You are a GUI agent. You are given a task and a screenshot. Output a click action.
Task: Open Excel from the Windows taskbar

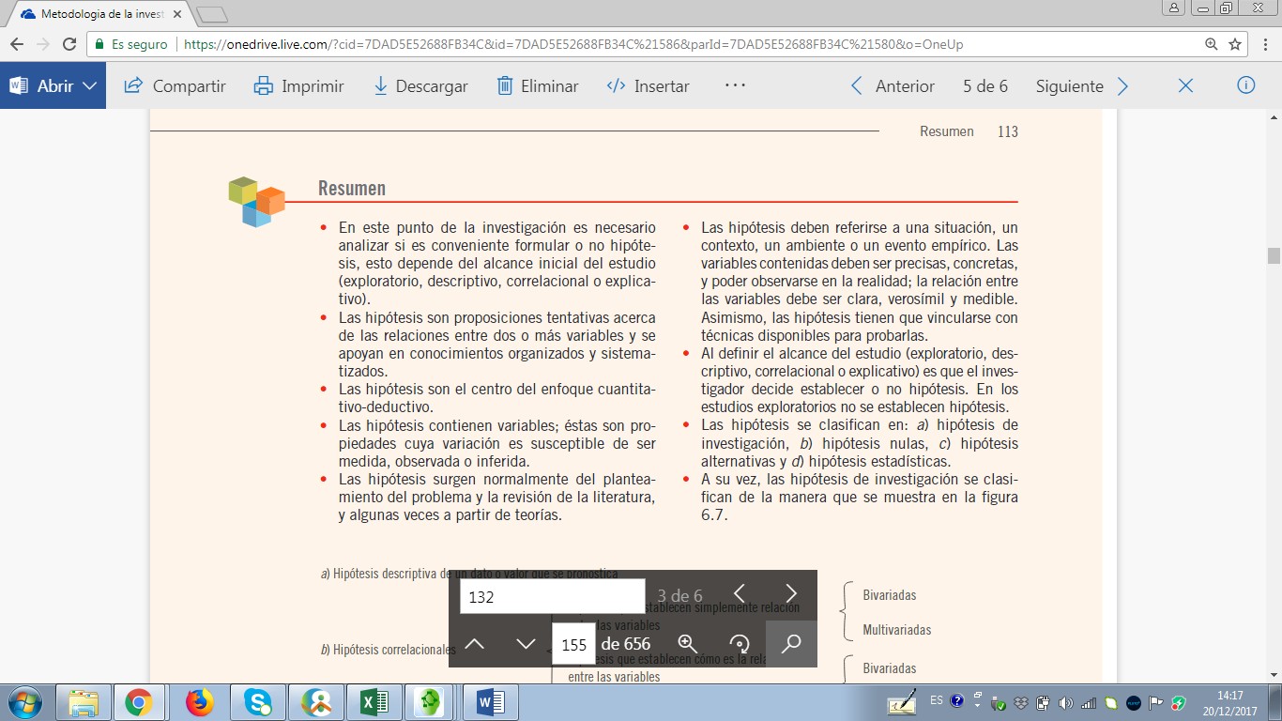(x=374, y=701)
